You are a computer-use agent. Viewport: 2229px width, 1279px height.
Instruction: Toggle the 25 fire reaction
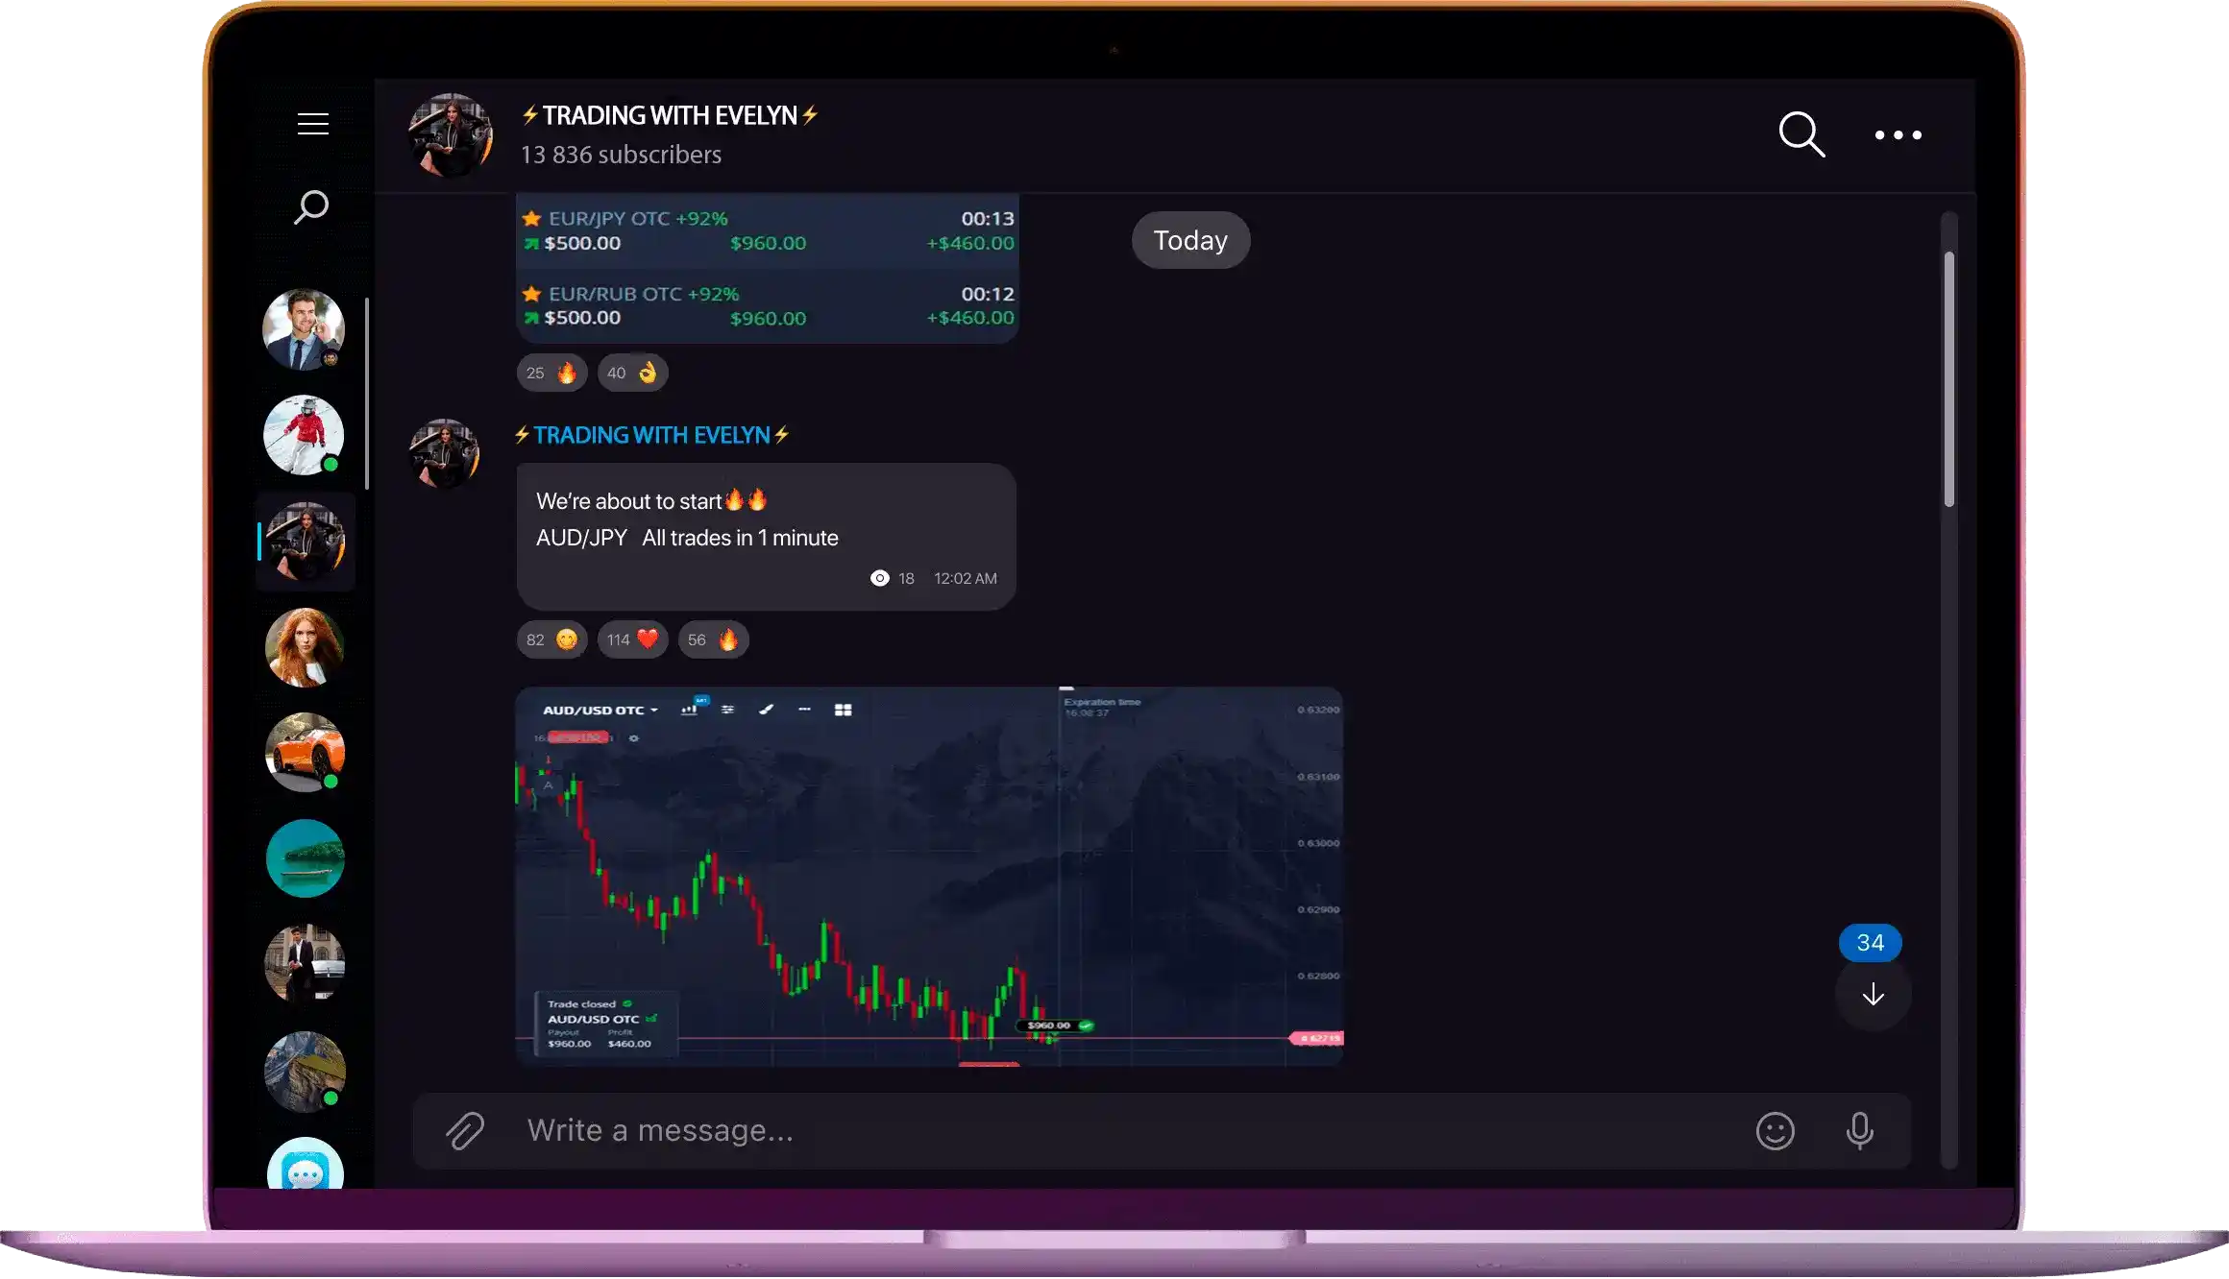click(x=551, y=373)
